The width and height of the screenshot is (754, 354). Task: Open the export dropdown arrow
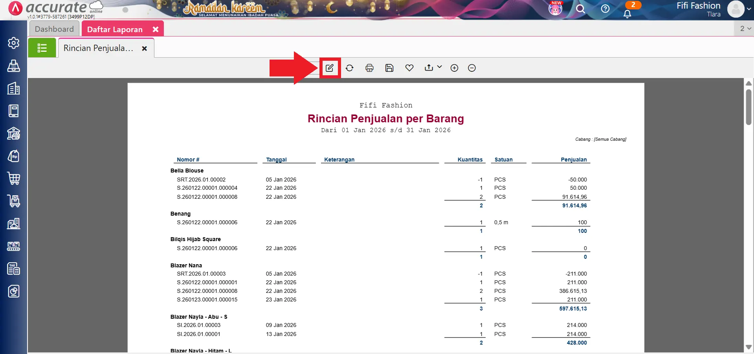439,67
